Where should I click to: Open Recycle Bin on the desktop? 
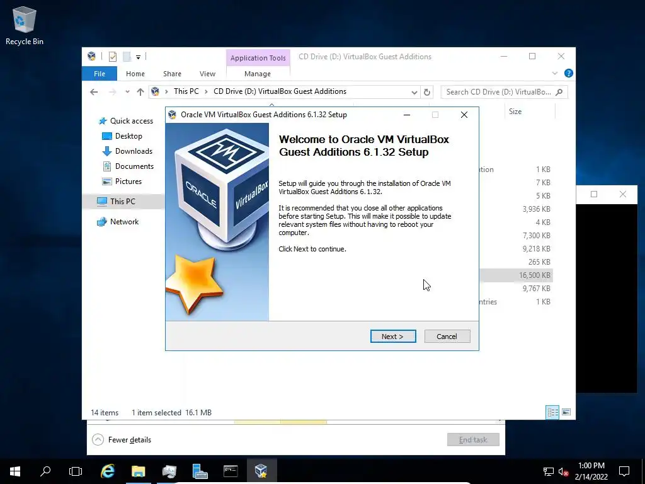[x=25, y=25]
